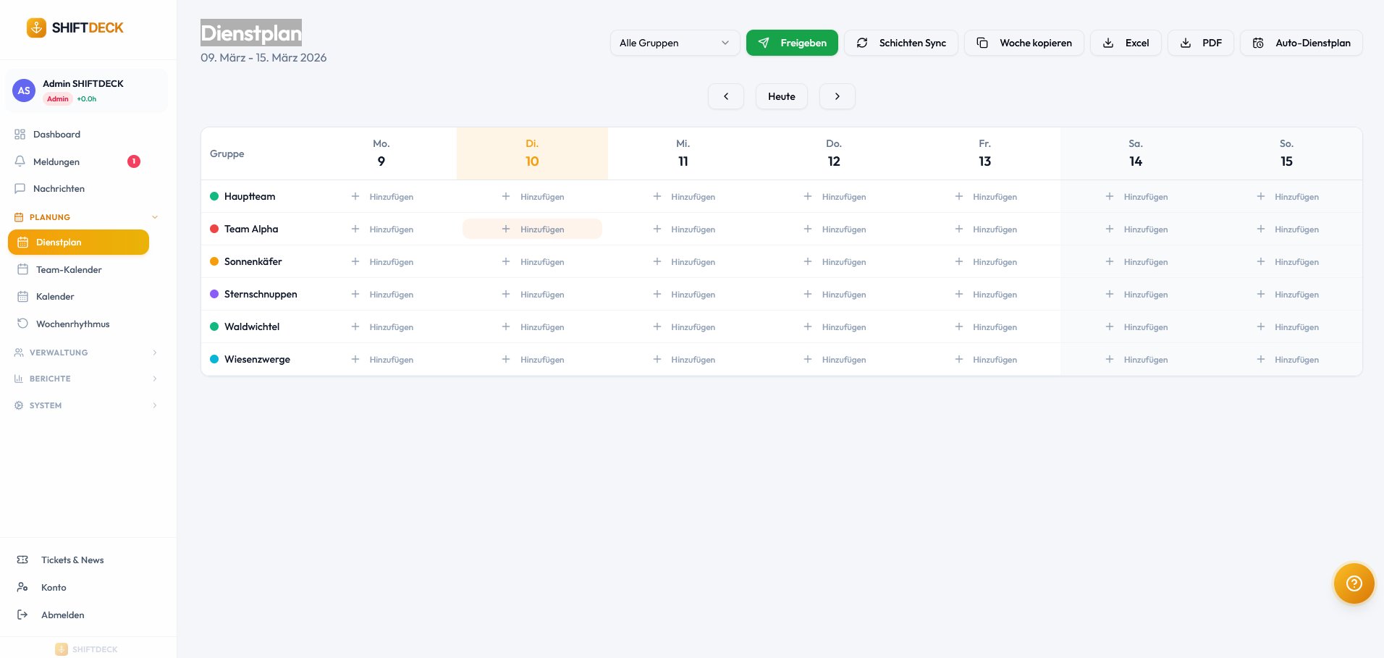Collapse the PLANUNG section
Image resolution: width=1384 pixels, height=658 pixels.
click(154, 217)
